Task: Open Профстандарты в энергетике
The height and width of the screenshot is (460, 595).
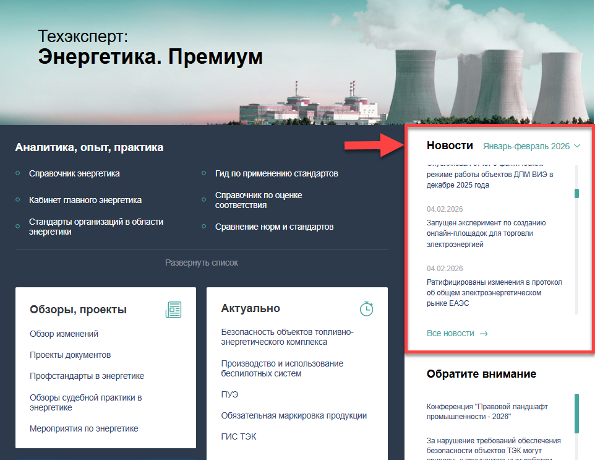Action: coord(87,376)
